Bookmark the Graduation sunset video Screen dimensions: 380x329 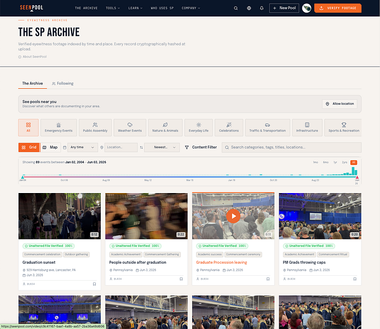point(95,284)
